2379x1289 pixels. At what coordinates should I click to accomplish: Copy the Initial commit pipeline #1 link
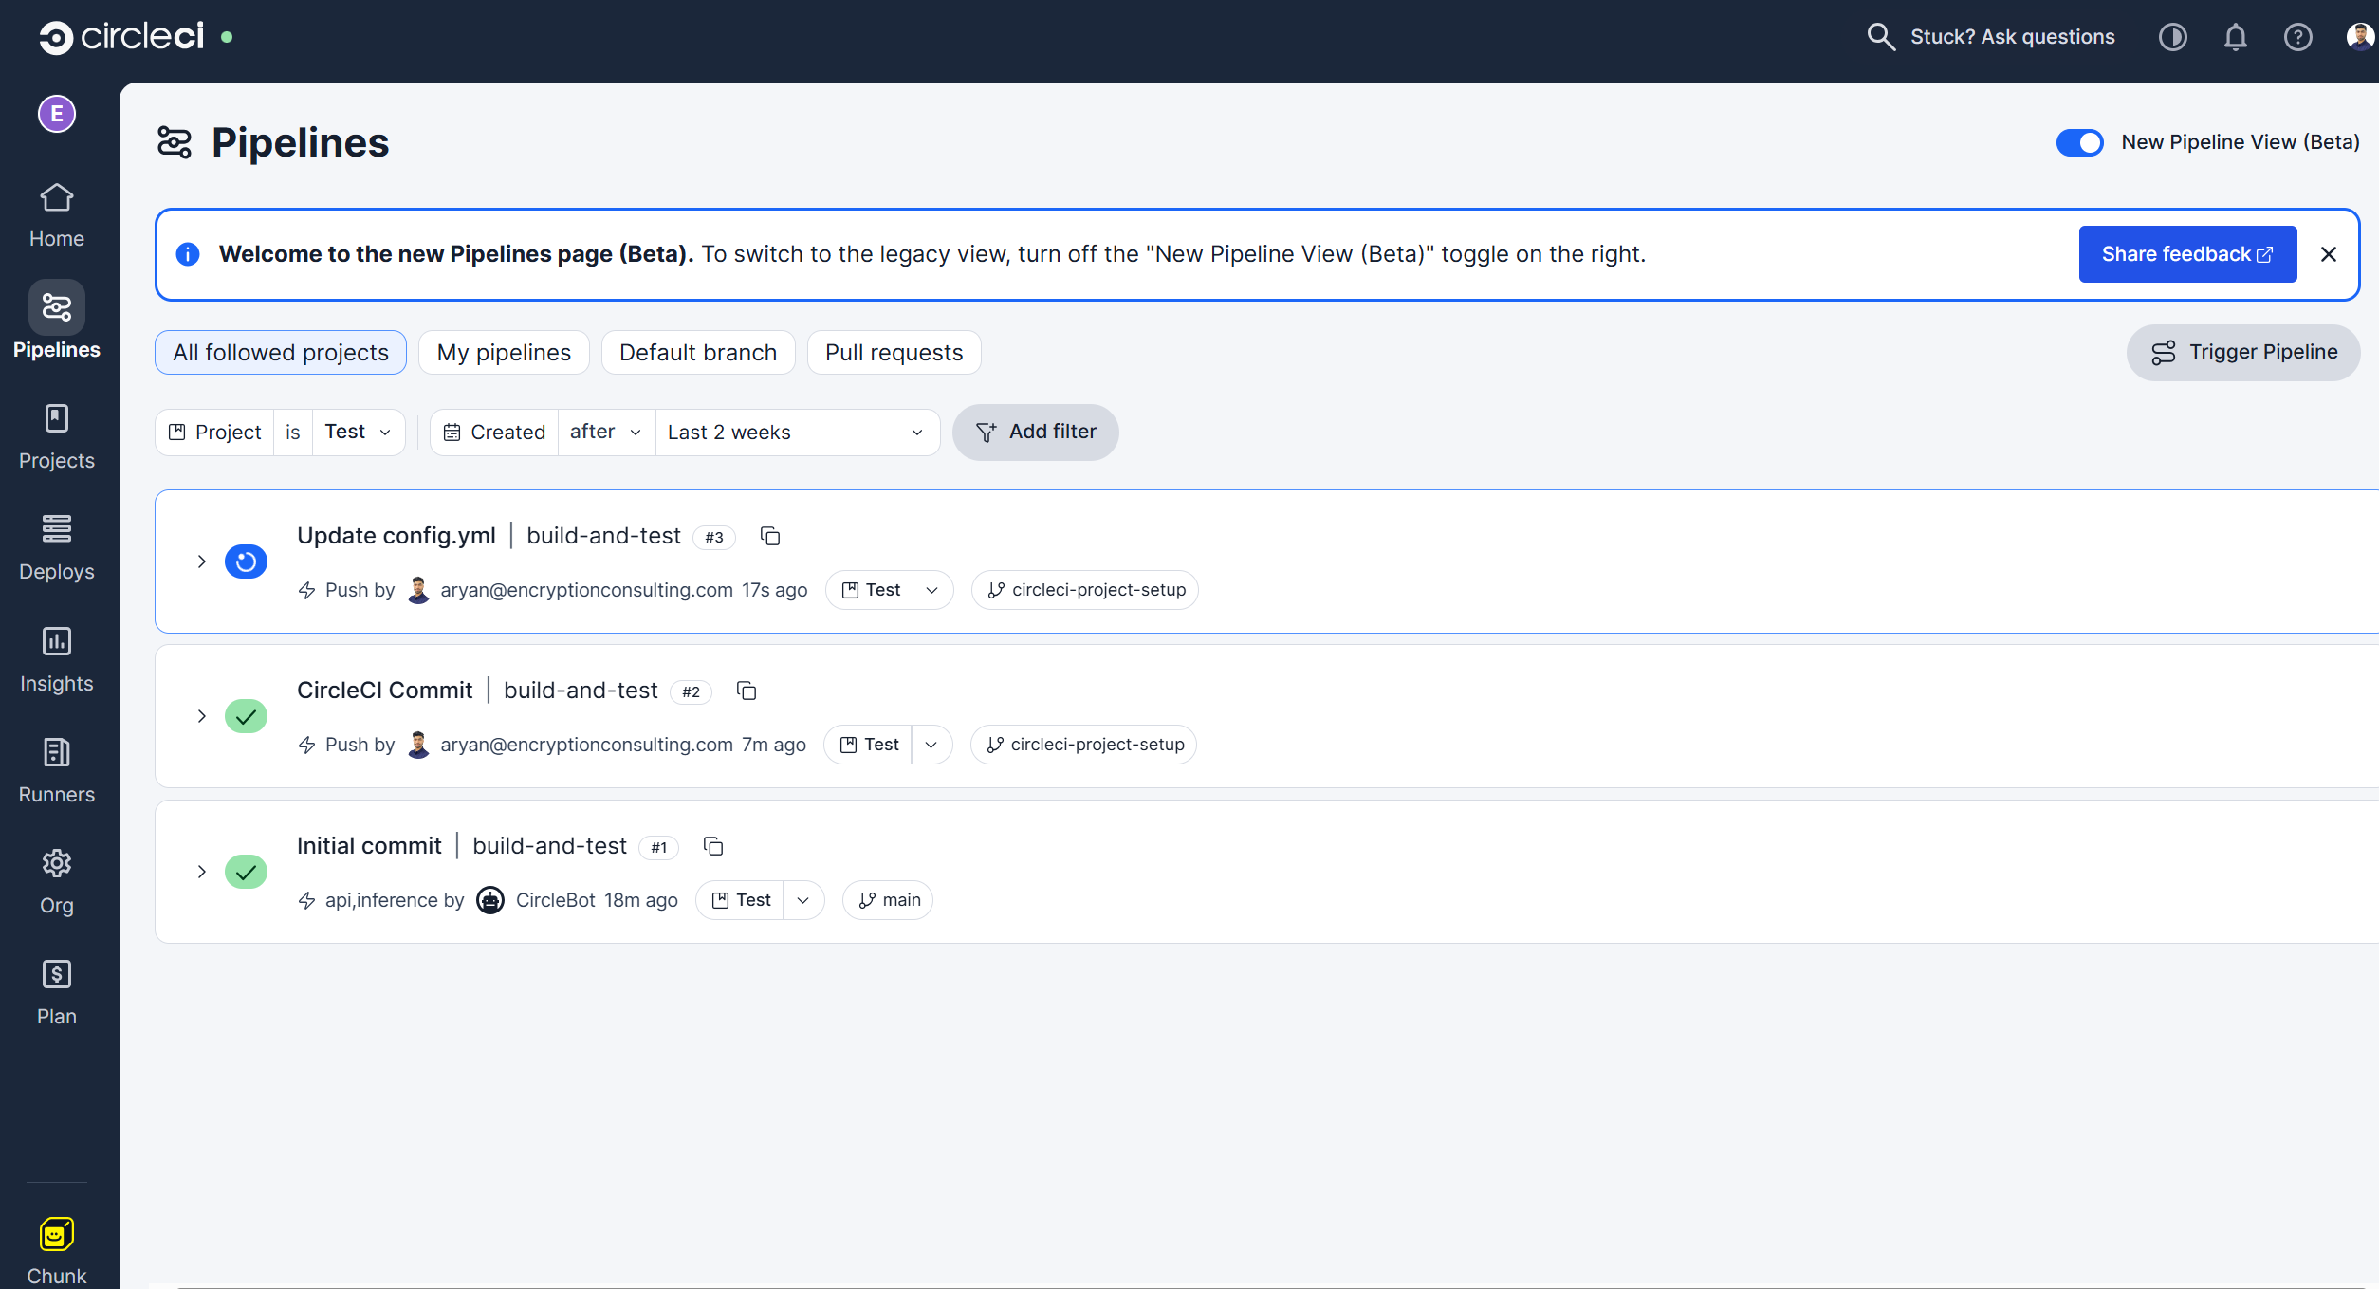coord(713,847)
